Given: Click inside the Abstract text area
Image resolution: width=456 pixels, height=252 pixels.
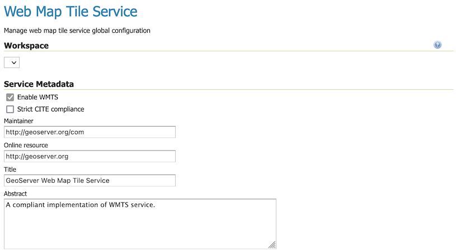Looking at the screenshot, I should click(140, 223).
